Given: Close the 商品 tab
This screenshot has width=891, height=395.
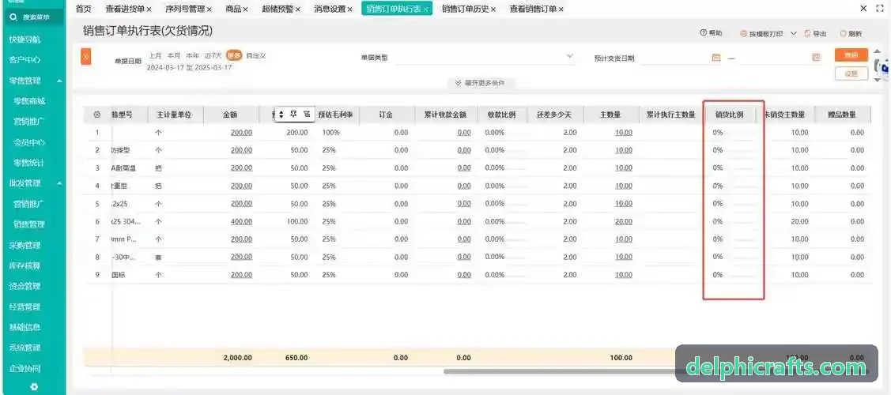Looking at the screenshot, I should click(x=245, y=9).
